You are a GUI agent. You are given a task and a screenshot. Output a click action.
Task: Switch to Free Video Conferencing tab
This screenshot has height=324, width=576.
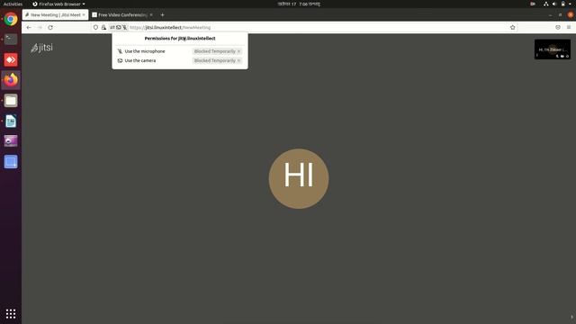122,15
